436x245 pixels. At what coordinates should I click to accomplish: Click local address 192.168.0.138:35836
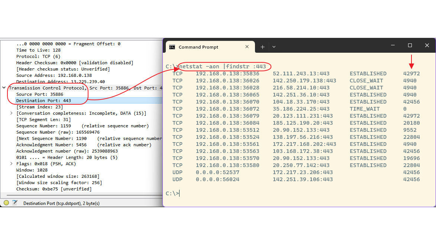227,73
